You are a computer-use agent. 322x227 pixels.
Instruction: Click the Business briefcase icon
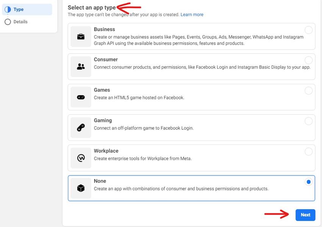pyautogui.click(x=81, y=36)
